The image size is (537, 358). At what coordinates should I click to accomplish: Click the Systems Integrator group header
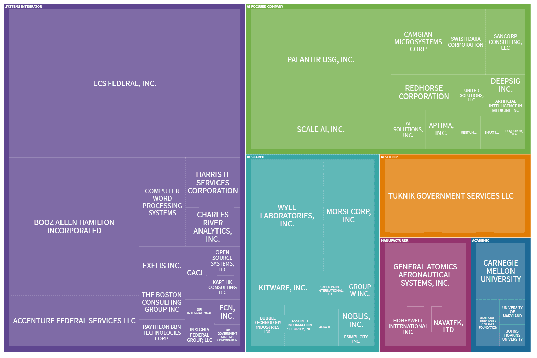(24, 6)
